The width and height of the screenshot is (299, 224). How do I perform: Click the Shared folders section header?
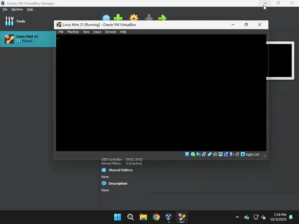click(x=120, y=170)
